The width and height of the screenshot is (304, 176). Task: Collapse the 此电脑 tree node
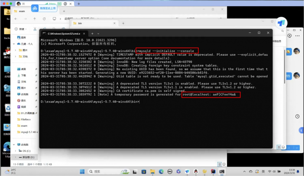pyautogui.click(x=14, y=145)
